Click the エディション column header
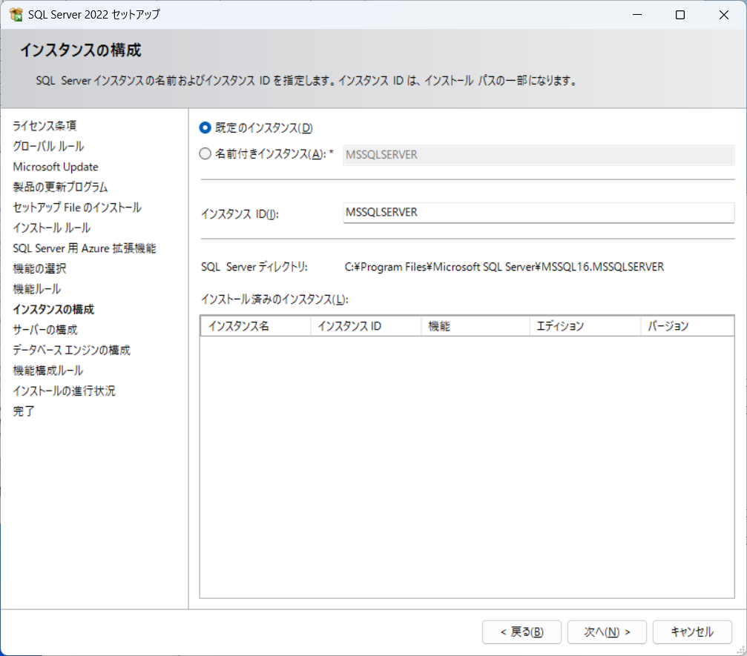The width and height of the screenshot is (747, 656). pos(585,326)
